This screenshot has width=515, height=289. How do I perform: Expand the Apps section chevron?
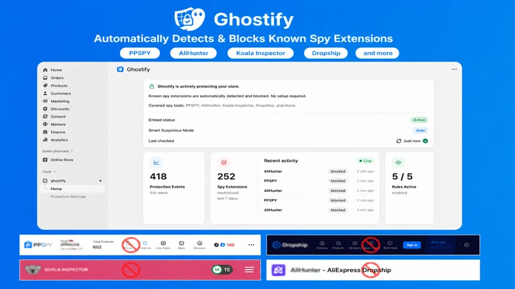point(55,171)
